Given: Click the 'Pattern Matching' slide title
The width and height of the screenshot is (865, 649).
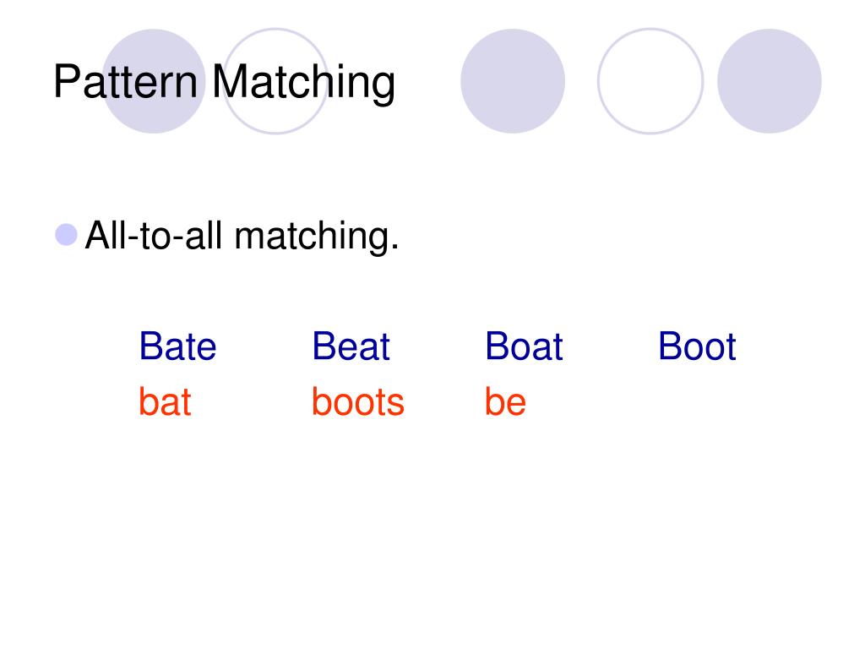Looking at the screenshot, I should (x=224, y=82).
